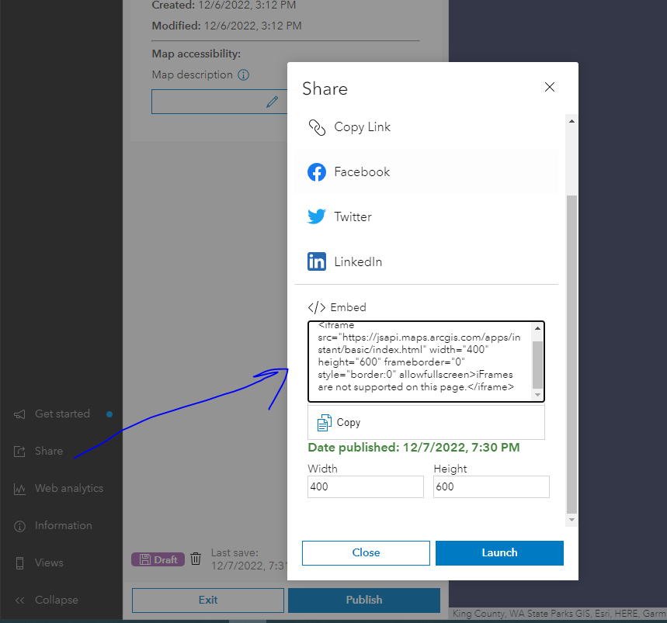This screenshot has width=667, height=623.
Task: Select the Share icon in sidebar
Action: pos(19,451)
